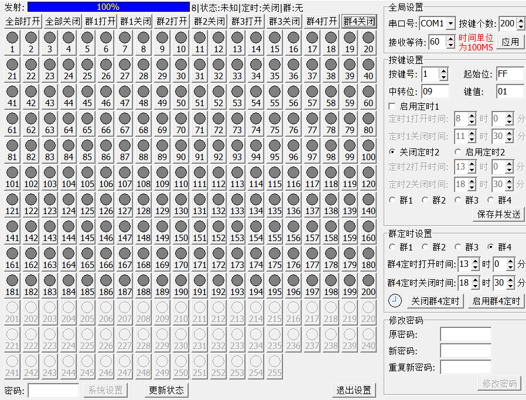The image size is (526, 400).
Task: Click the 群1打开 button
Action: coord(100,22)
